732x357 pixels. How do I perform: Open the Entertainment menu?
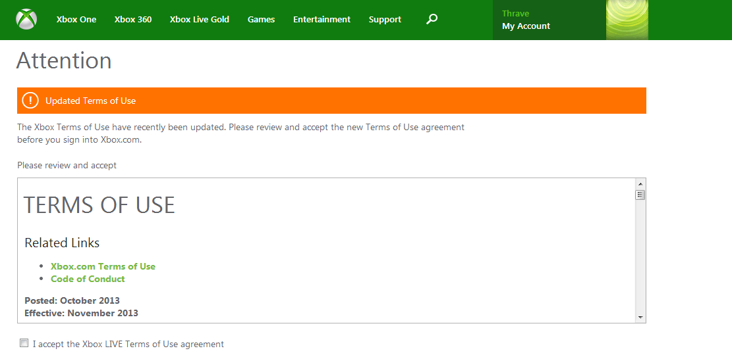322,20
